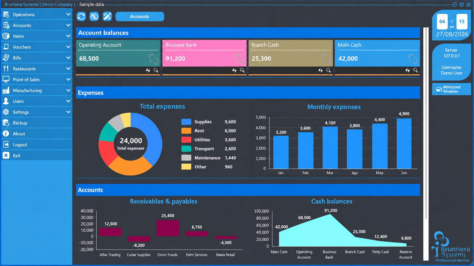The image size is (474, 266).
Task: Click the Branch Cash balance 25,300
Action: pyautogui.click(x=262, y=59)
